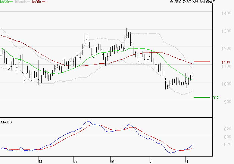Click the 1100 price axis label

point(226,66)
